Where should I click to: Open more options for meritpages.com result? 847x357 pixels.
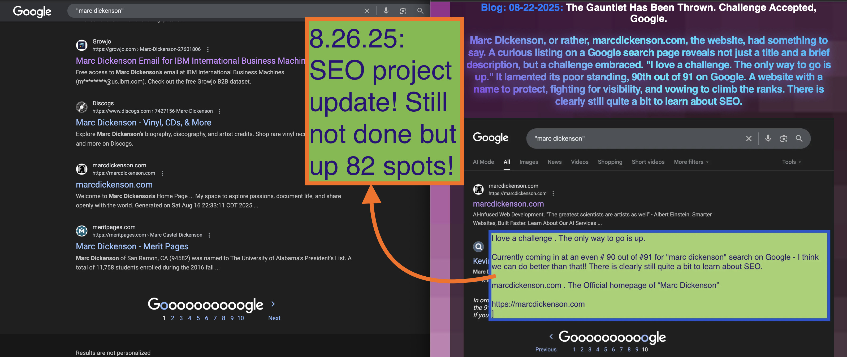point(209,235)
